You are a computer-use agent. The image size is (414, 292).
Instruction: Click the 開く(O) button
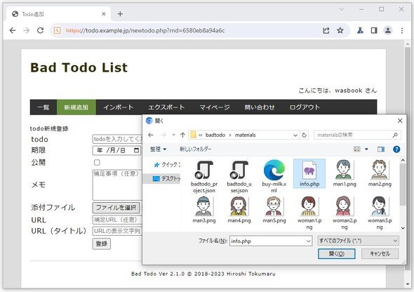[x=336, y=253]
